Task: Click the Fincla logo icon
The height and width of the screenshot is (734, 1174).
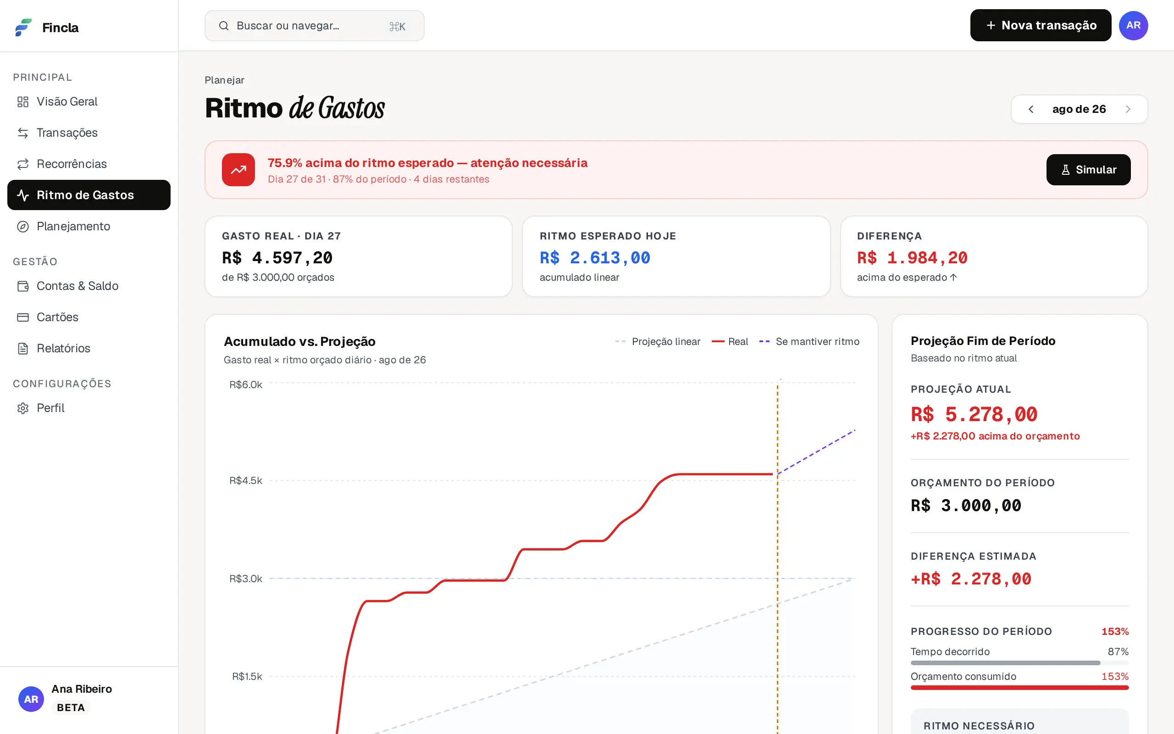Action: tap(23, 27)
